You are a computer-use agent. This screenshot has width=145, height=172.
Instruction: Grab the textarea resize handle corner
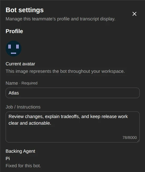tap(138, 141)
